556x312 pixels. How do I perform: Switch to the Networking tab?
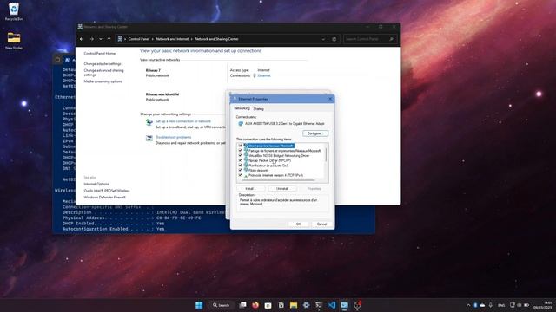[242, 108]
